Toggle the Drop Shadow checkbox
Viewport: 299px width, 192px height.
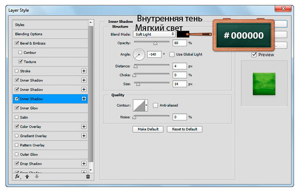pos(17,164)
